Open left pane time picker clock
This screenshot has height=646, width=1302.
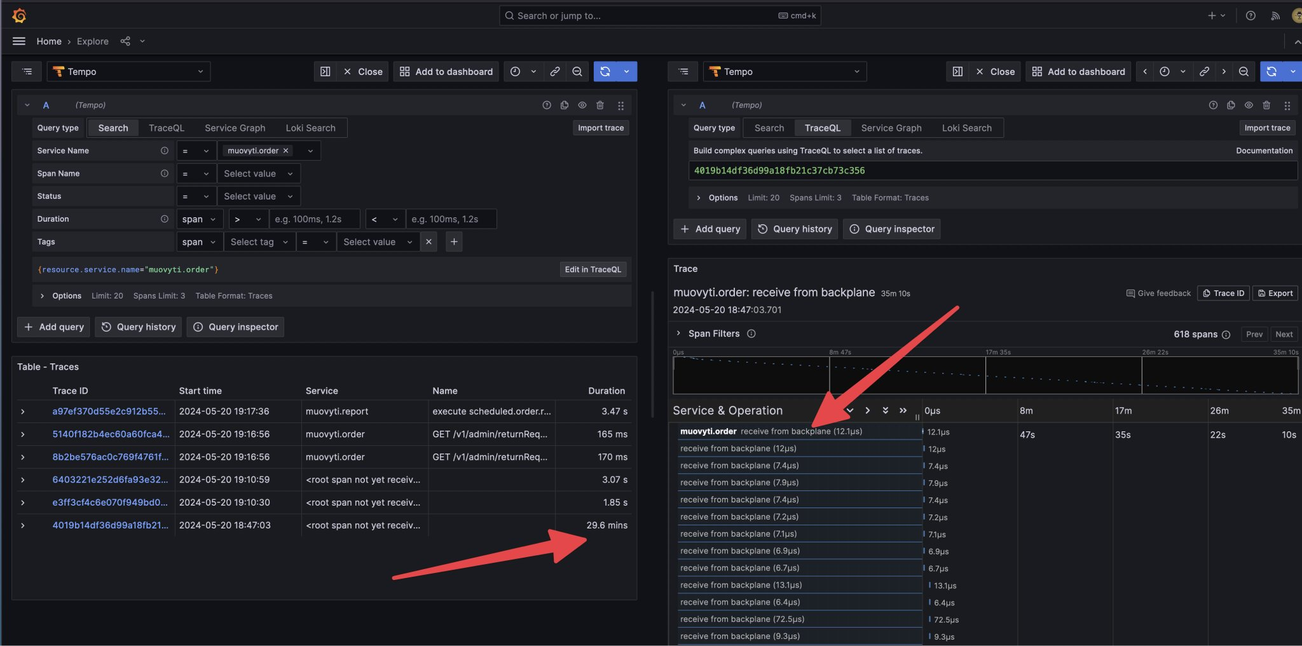(516, 72)
